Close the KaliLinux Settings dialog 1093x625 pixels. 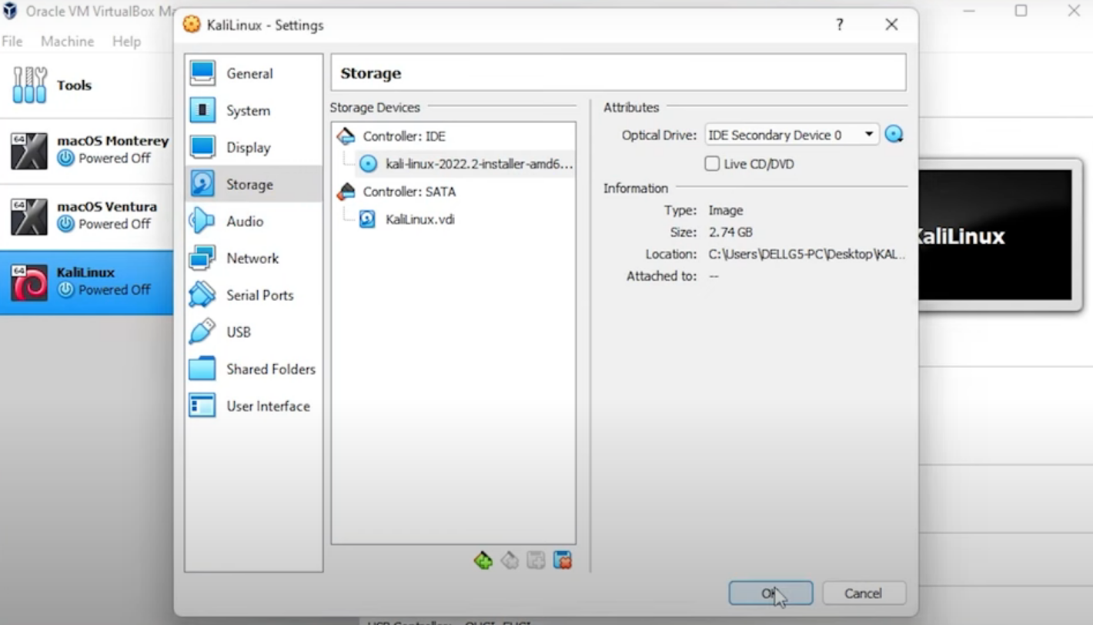pos(891,25)
